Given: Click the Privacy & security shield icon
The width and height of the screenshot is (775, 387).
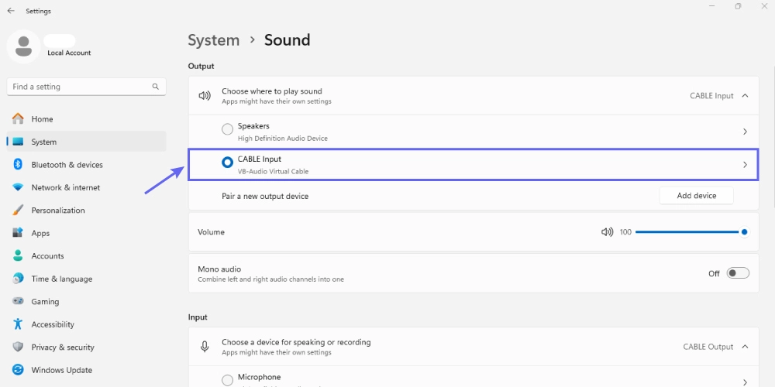Looking at the screenshot, I should (x=18, y=348).
